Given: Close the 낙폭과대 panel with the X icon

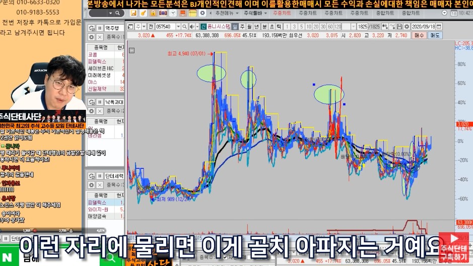Looking at the screenshot, I should click(100, 111).
